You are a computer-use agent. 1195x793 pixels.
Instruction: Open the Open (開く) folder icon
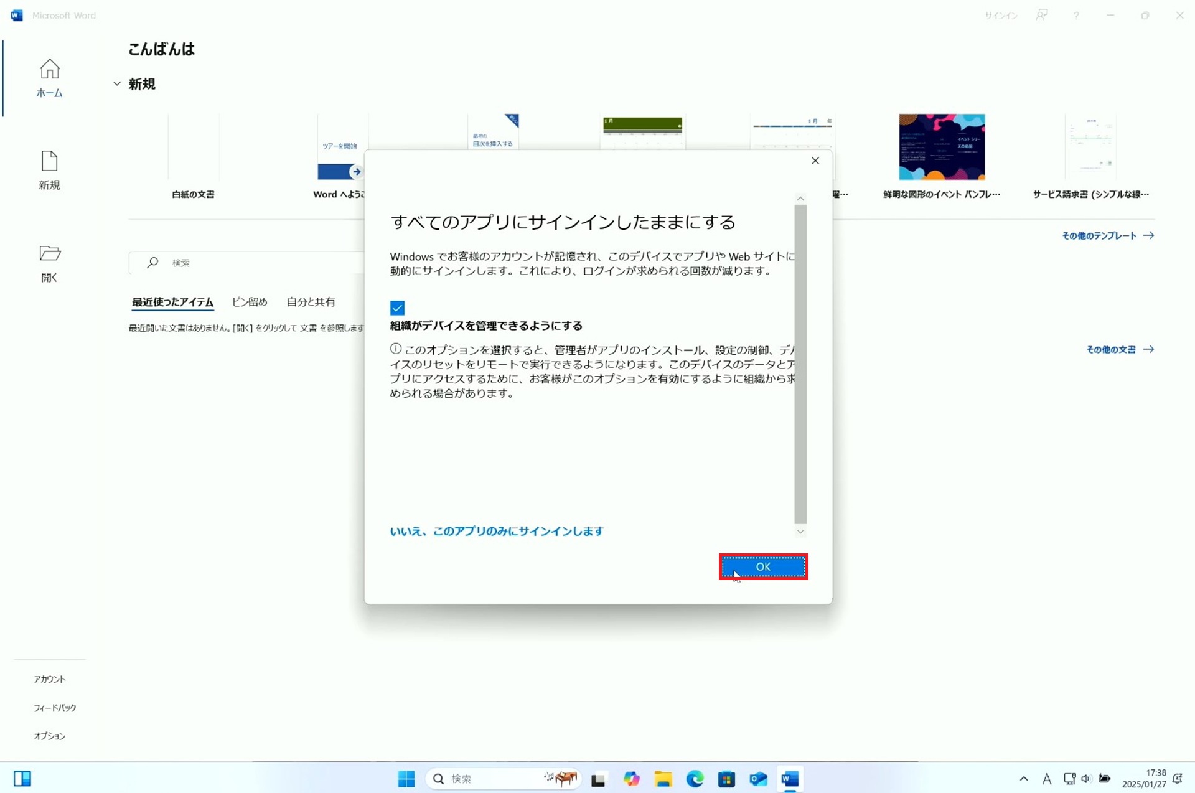50,263
